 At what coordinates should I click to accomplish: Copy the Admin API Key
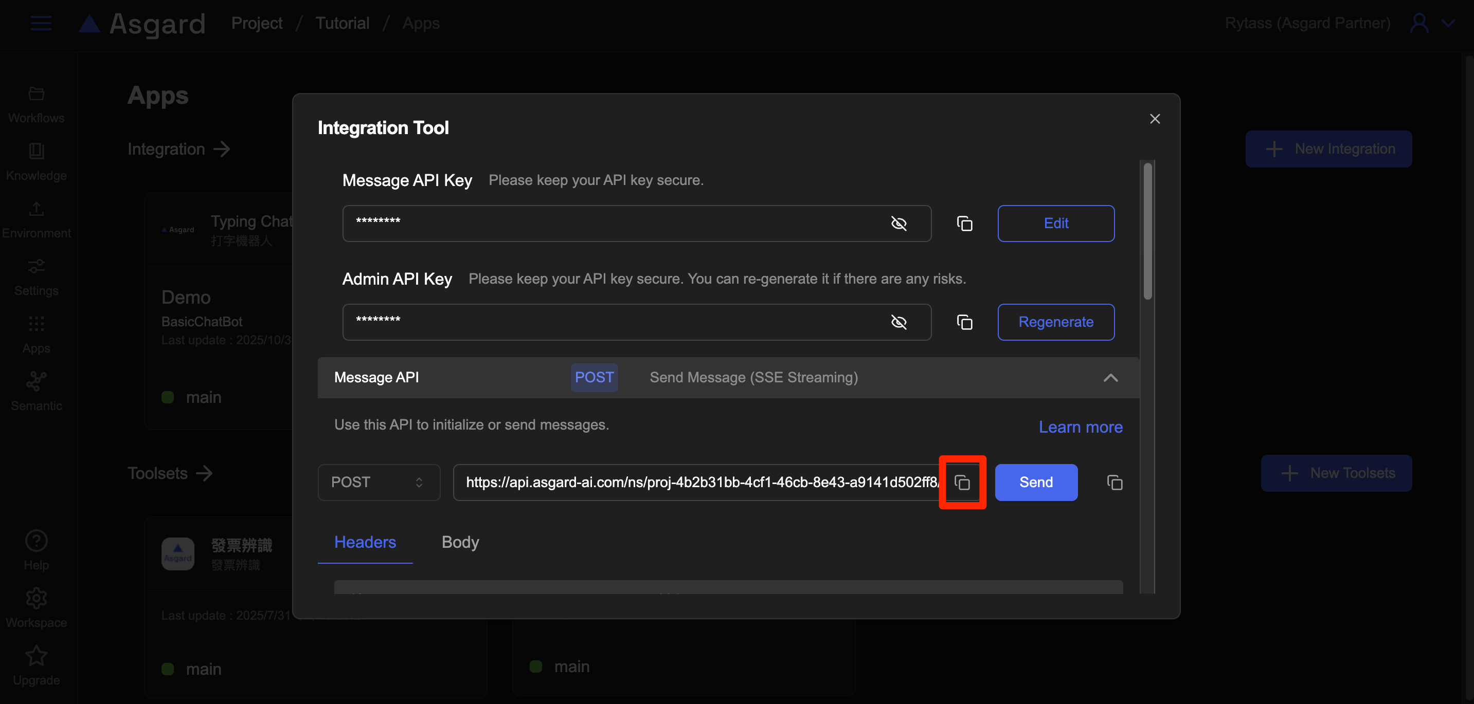pyautogui.click(x=964, y=322)
